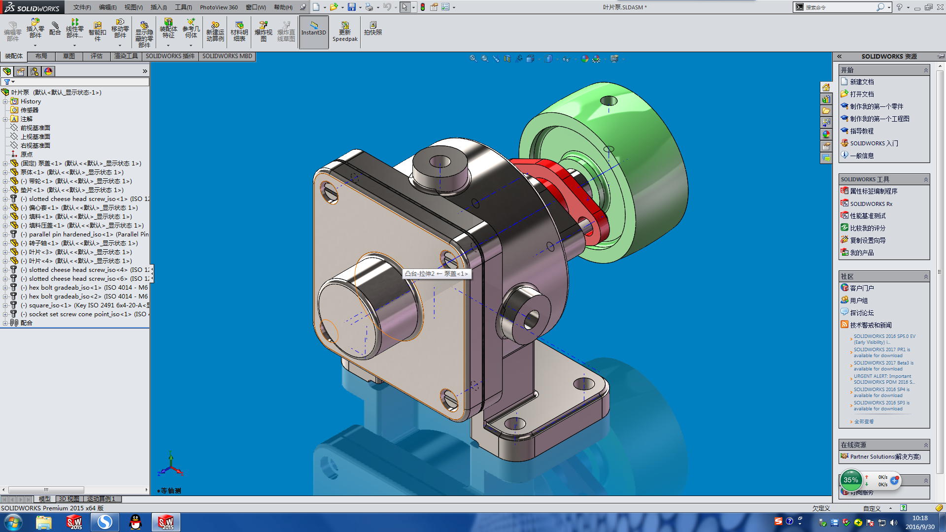Select 前视基准面 in feature tree
Image resolution: width=946 pixels, height=532 pixels.
pyautogui.click(x=35, y=128)
